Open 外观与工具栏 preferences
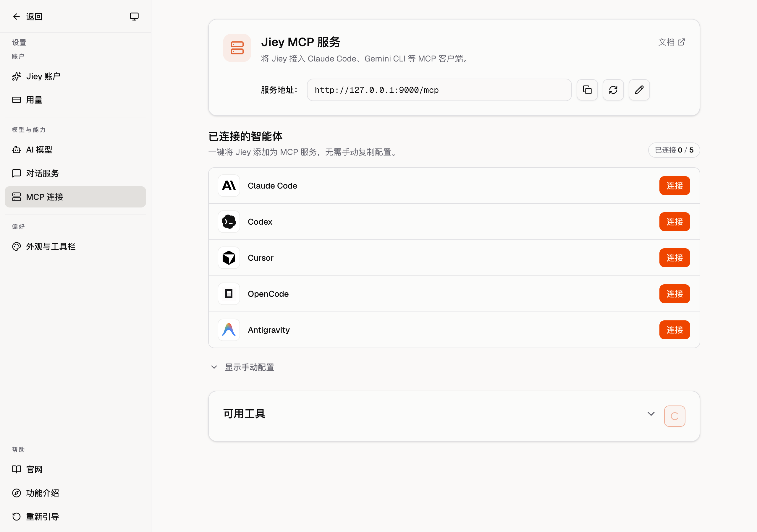Image resolution: width=757 pixels, height=532 pixels. tap(75, 246)
